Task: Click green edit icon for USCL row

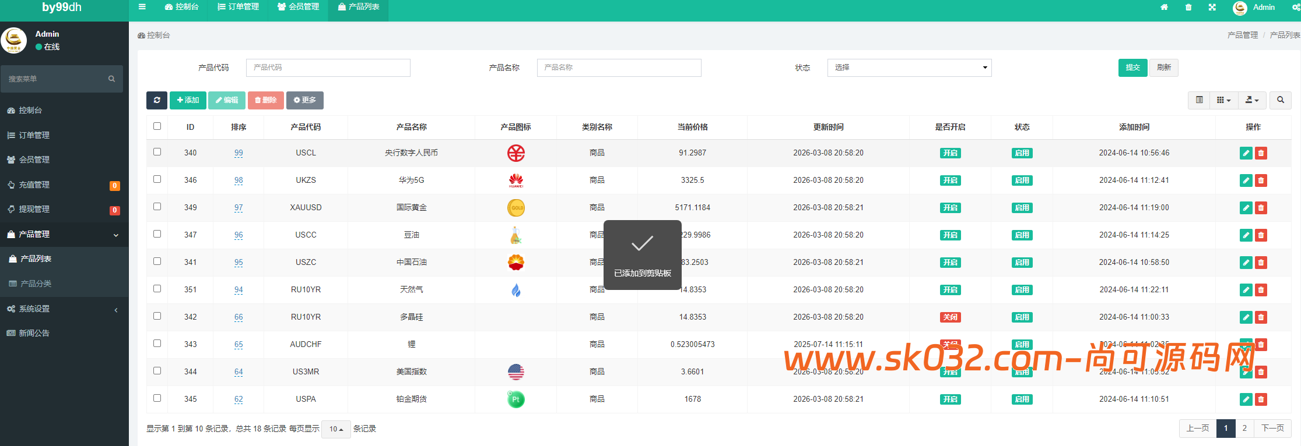Action: pos(1246,153)
